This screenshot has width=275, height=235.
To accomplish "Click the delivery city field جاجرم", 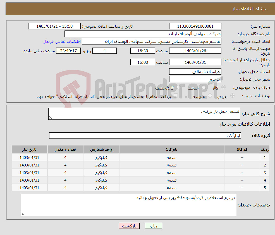I will (x=195, y=79).
